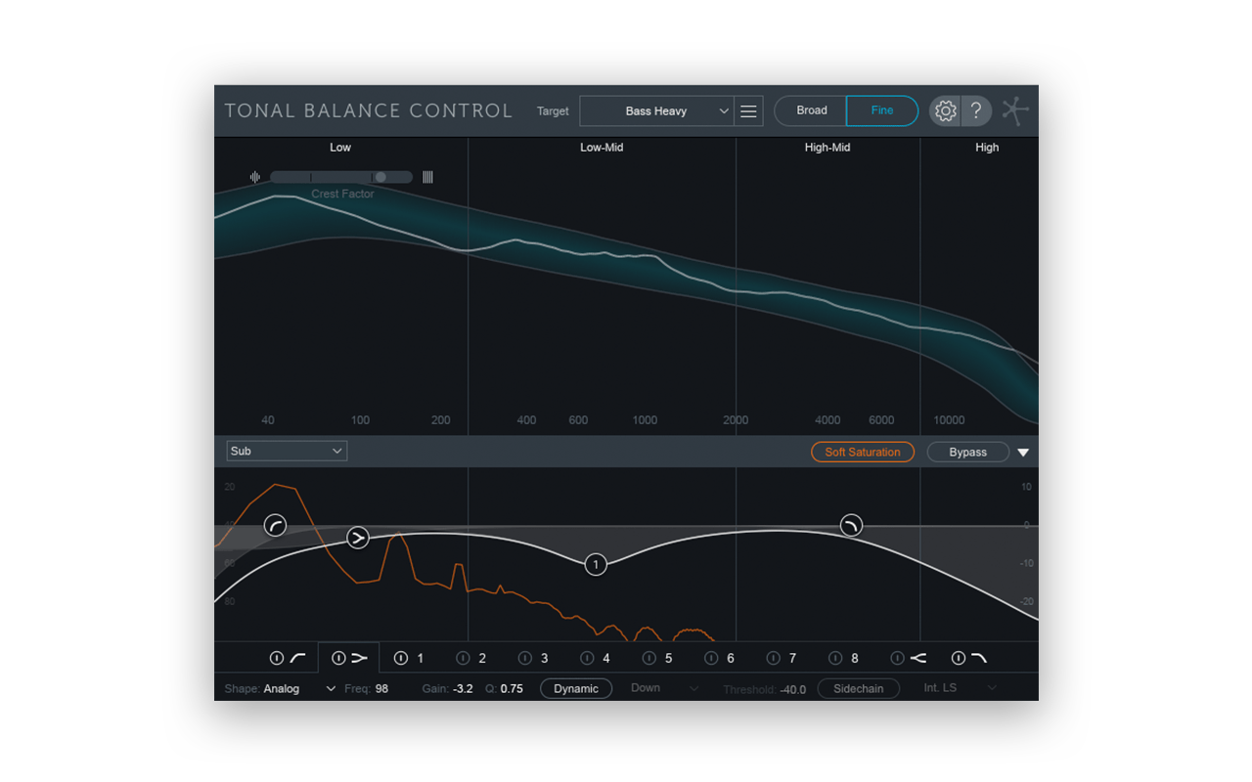This screenshot has width=1252, height=782.
Task: Click the Dynamic mode button
Action: pyautogui.click(x=576, y=688)
